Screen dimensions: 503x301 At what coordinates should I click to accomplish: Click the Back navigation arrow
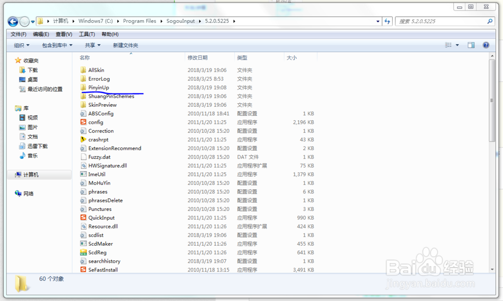[x=12, y=22]
